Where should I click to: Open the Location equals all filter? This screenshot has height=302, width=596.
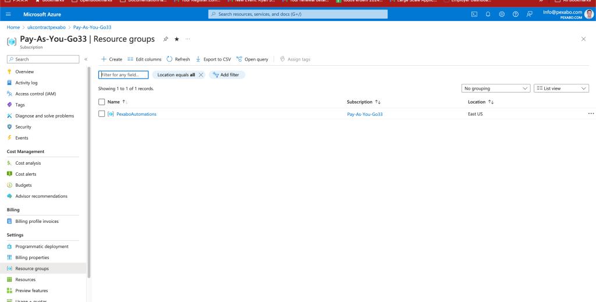(x=176, y=75)
